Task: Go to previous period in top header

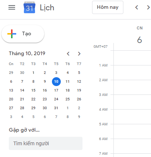Action: click(x=137, y=7)
